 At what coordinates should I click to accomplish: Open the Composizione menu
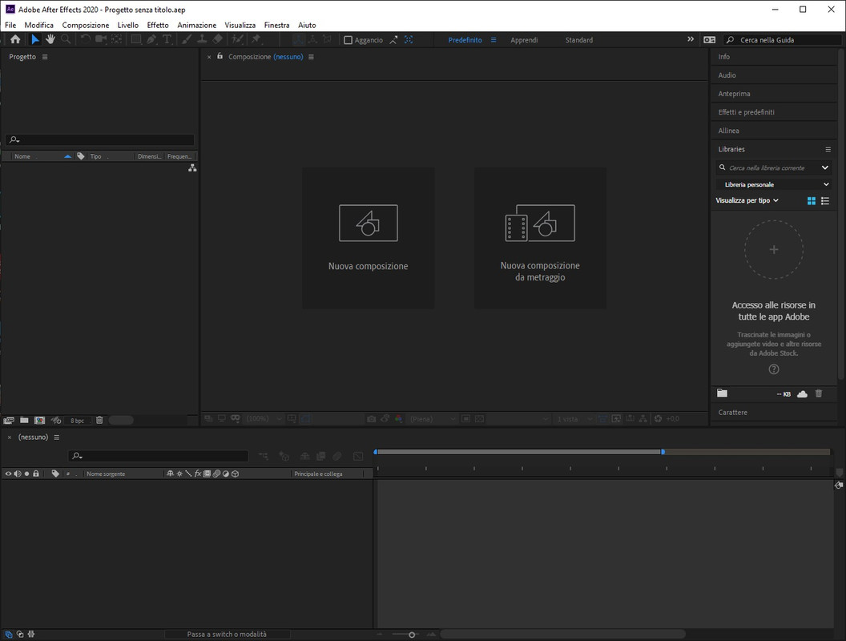point(85,25)
